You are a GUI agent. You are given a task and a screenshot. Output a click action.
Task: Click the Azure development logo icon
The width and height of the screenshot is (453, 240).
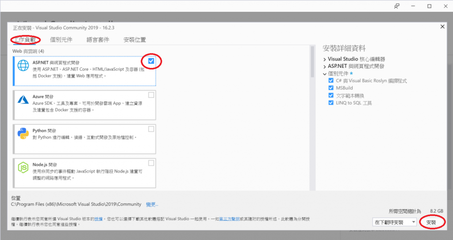[23, 100]
